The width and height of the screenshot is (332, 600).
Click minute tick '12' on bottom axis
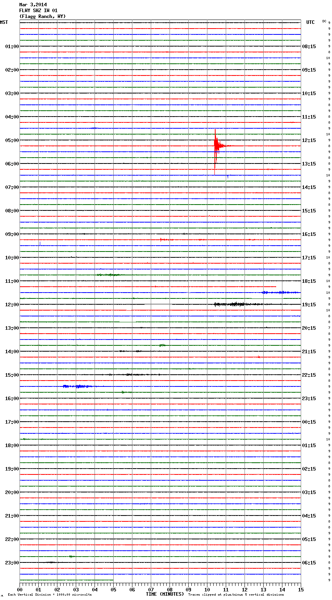tap(245, 589)
